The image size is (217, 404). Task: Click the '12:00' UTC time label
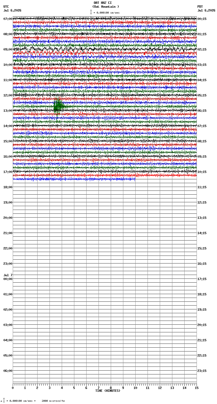(8, 95)
